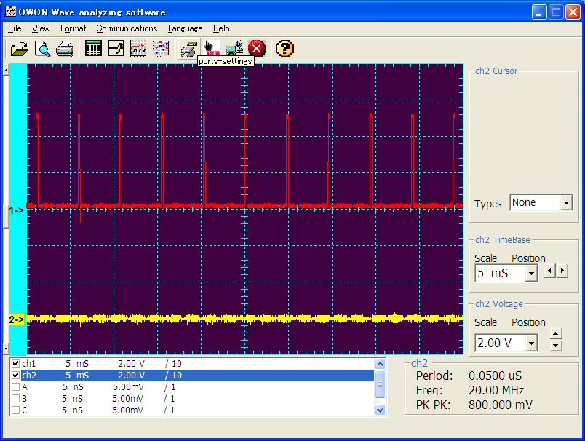The image size is (585, 441).
Task: Click the waveform vertical scrollbar bottom arrow
Action: (6, 349)
